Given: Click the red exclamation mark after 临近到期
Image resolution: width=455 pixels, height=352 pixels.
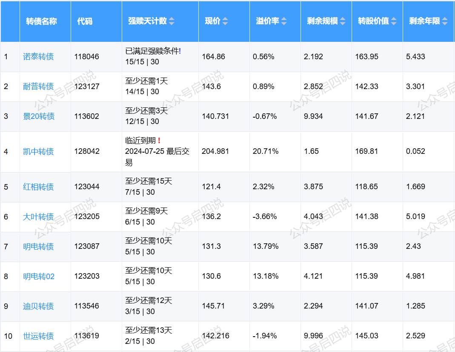Looking at the screenshot, I should 159,141.
